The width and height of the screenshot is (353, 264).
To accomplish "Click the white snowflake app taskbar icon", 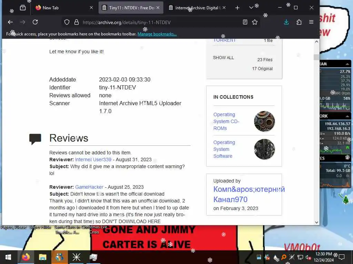I will tap(76, 257).
